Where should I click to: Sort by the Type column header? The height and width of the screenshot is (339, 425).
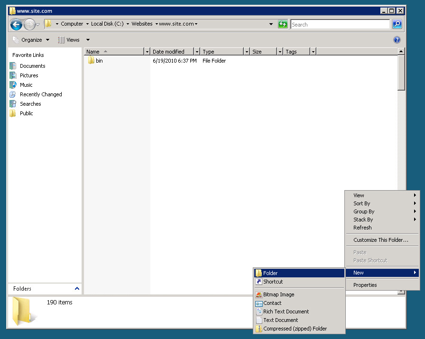222,52
